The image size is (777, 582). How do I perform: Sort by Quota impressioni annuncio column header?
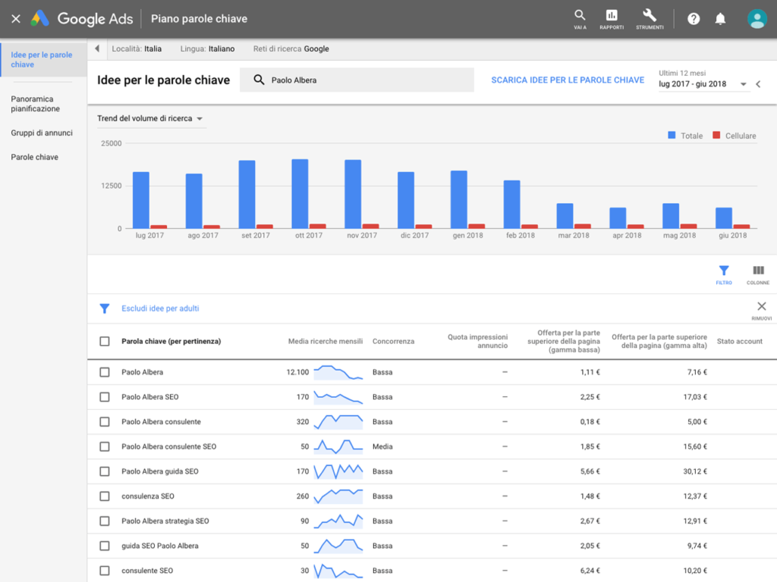click(478, 341)
